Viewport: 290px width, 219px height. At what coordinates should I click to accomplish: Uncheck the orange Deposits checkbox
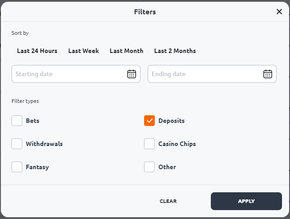point(149,121)
